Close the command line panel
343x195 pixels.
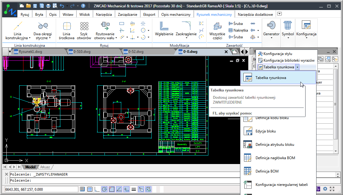[6, 174]
